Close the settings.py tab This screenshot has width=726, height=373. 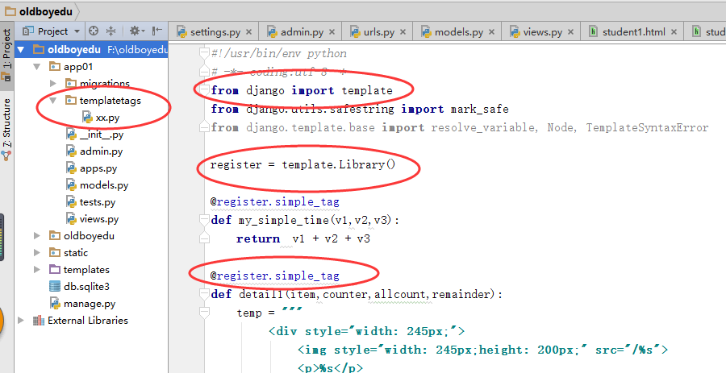click(x=248, y=32)
